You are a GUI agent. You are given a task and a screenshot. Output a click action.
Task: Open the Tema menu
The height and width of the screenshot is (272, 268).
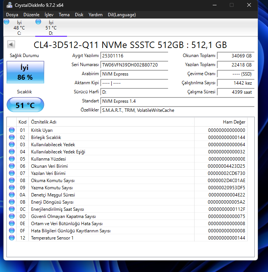(64, 15)
